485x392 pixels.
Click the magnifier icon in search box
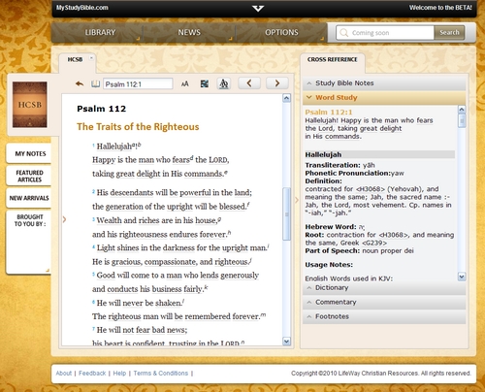344,33
